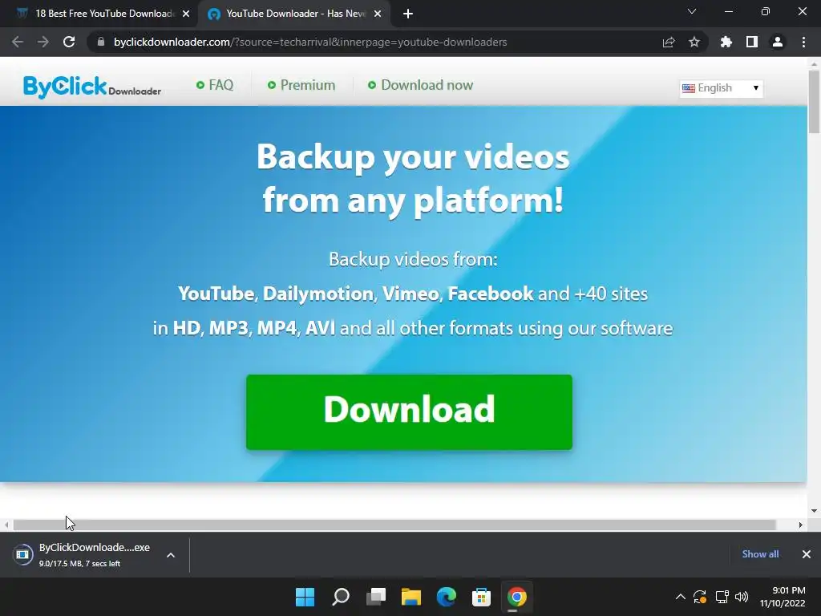
Task: Click the browser forward arrow
Action: (43, 42)
